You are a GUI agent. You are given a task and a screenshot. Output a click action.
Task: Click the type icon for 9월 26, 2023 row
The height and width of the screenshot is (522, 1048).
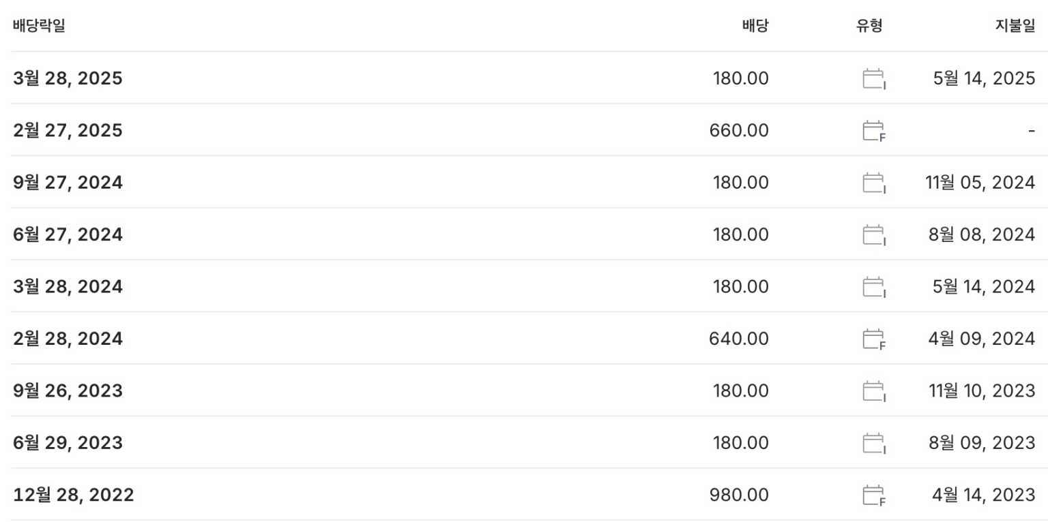873,391
